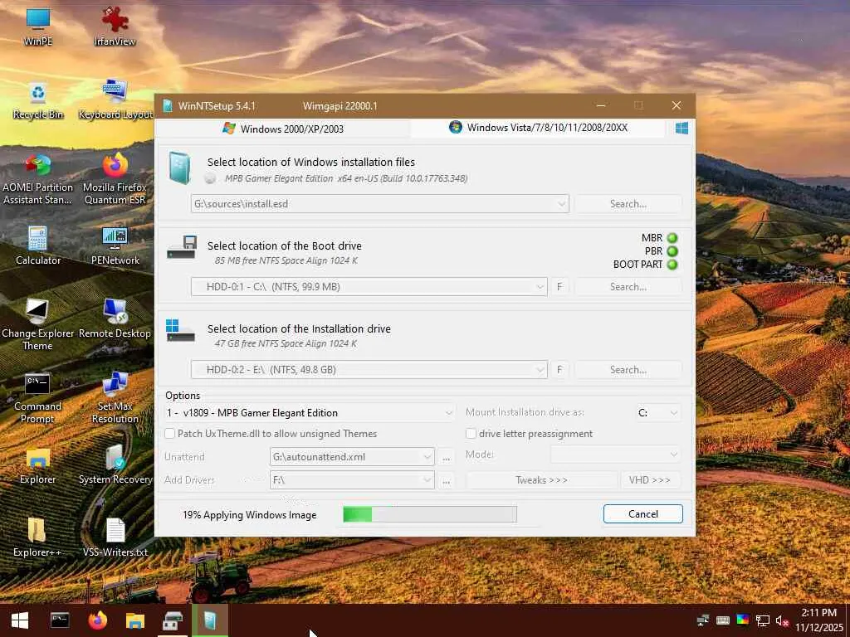
Task: Click the MBR green status indicator
Action: [672, 238]
